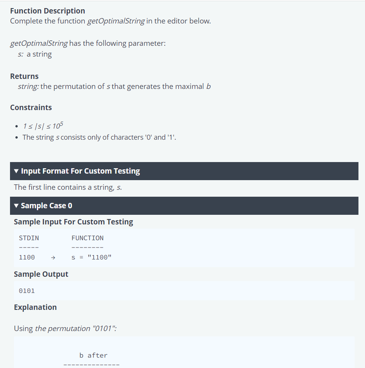Click getOptimalString in the 'Complete the function' line
Screen dimensions: 365x368
coord(116,21)
